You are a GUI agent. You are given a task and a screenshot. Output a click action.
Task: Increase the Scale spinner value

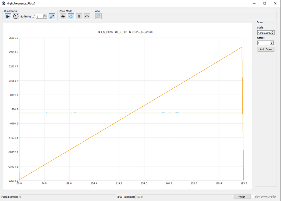tap(273, 32)
